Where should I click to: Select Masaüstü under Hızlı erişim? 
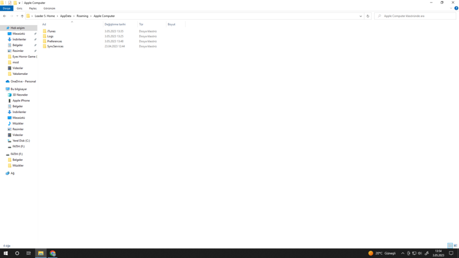point(19,34)
